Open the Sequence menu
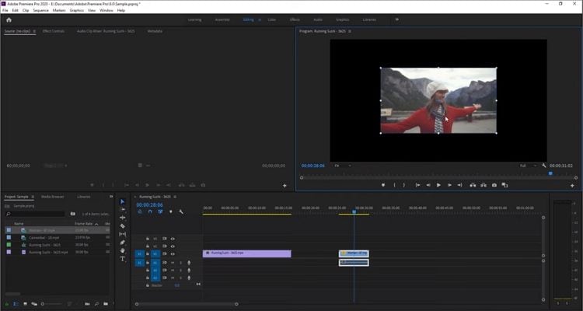Viewport: 583px width, 311px height. coord(41,10)
